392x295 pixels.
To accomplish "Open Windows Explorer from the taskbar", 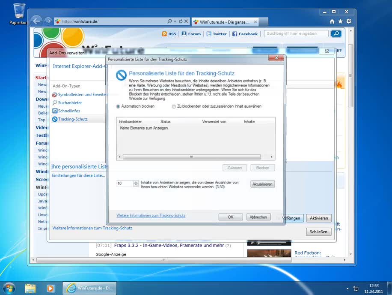I will [x=30, y=288].
